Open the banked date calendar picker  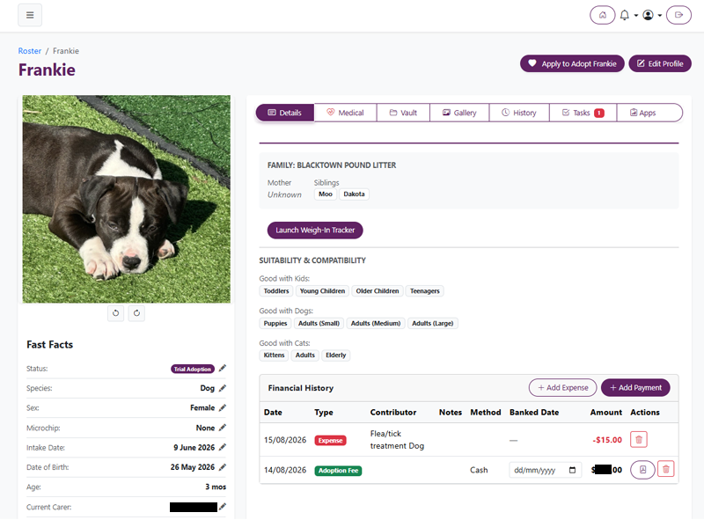tap(572, 470)
